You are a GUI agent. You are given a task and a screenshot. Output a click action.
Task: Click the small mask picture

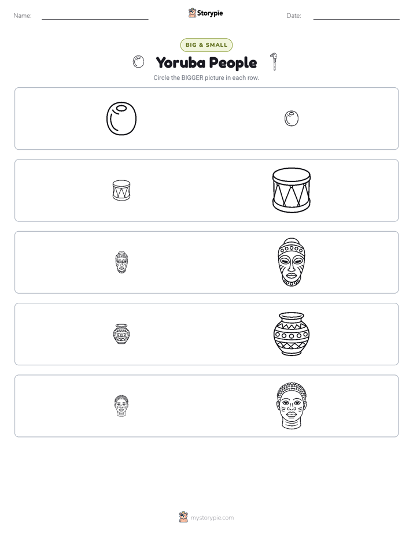[x=121, y=262]
